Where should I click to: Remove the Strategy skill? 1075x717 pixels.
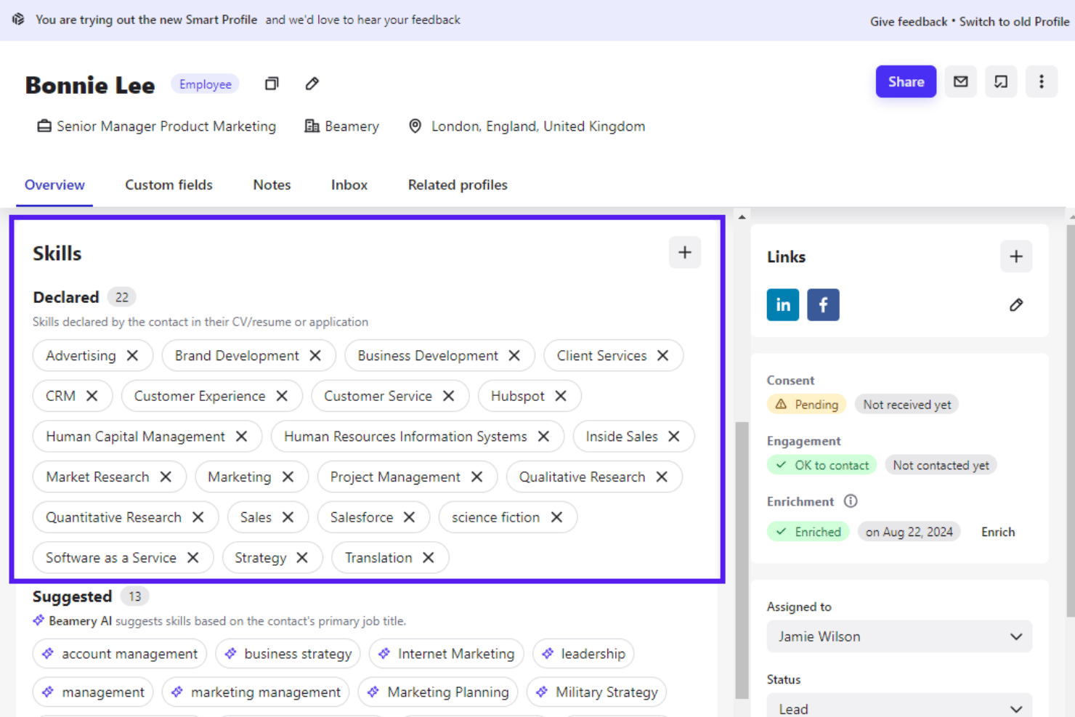(302, 557)
